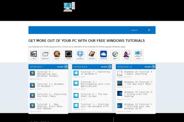
Task: Open the HDTune tutorials icon
Action: pos(92,56)
